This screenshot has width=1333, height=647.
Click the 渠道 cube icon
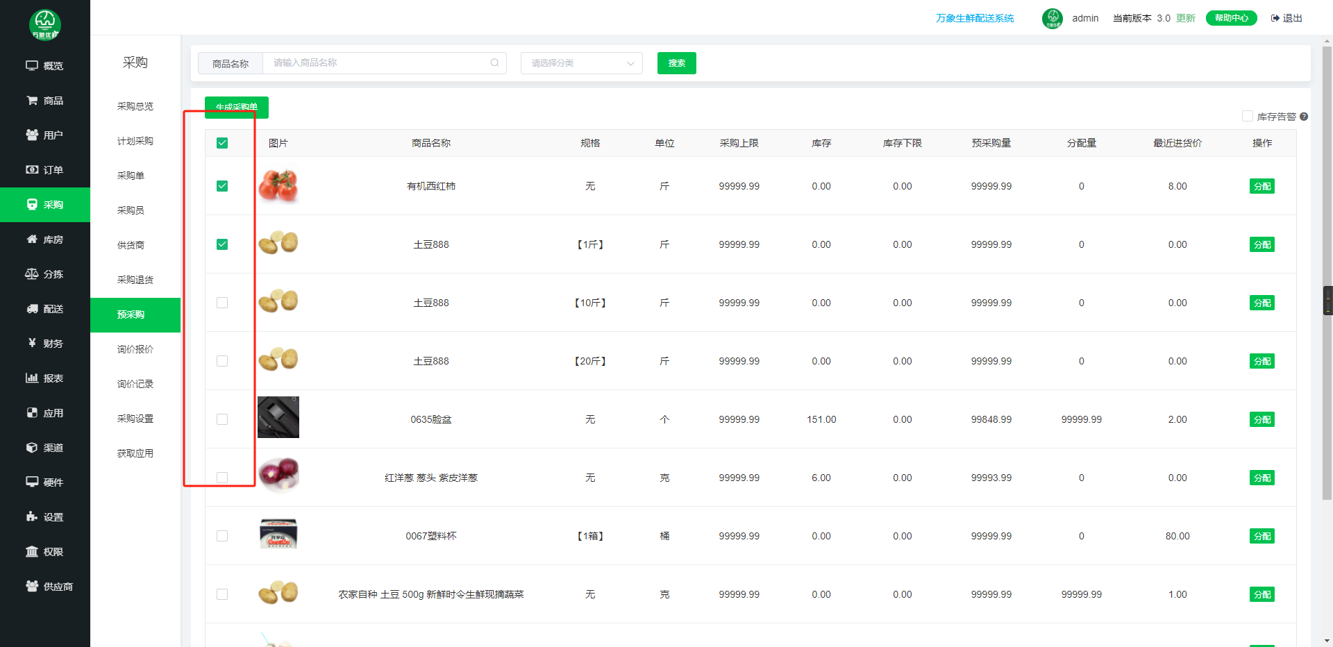pyautogui.click(x=32, y=447)
